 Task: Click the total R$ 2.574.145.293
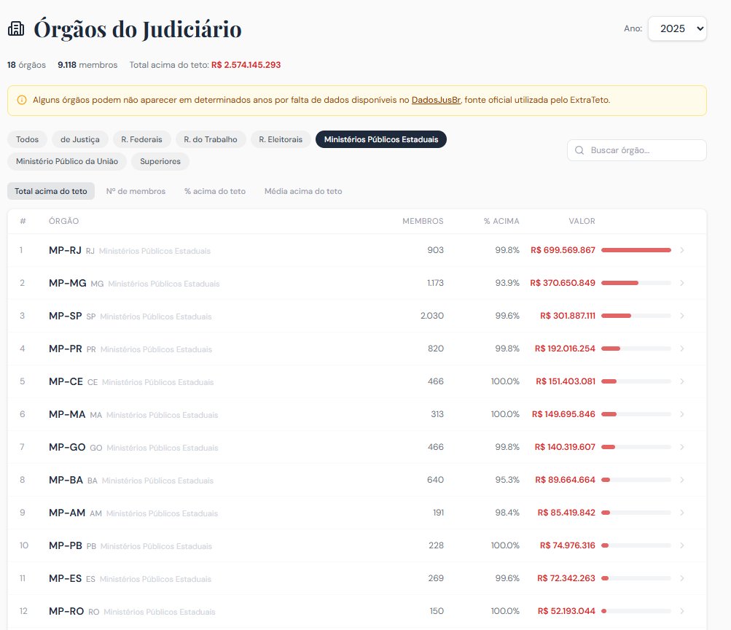coord(246,65)
